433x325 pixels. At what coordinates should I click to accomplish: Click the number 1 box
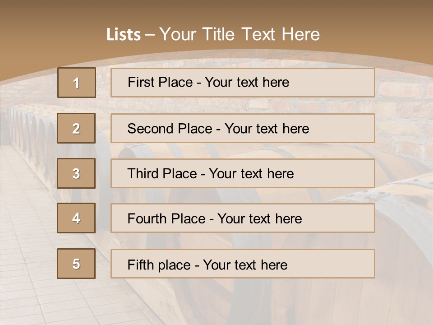[x=77, y=83]
